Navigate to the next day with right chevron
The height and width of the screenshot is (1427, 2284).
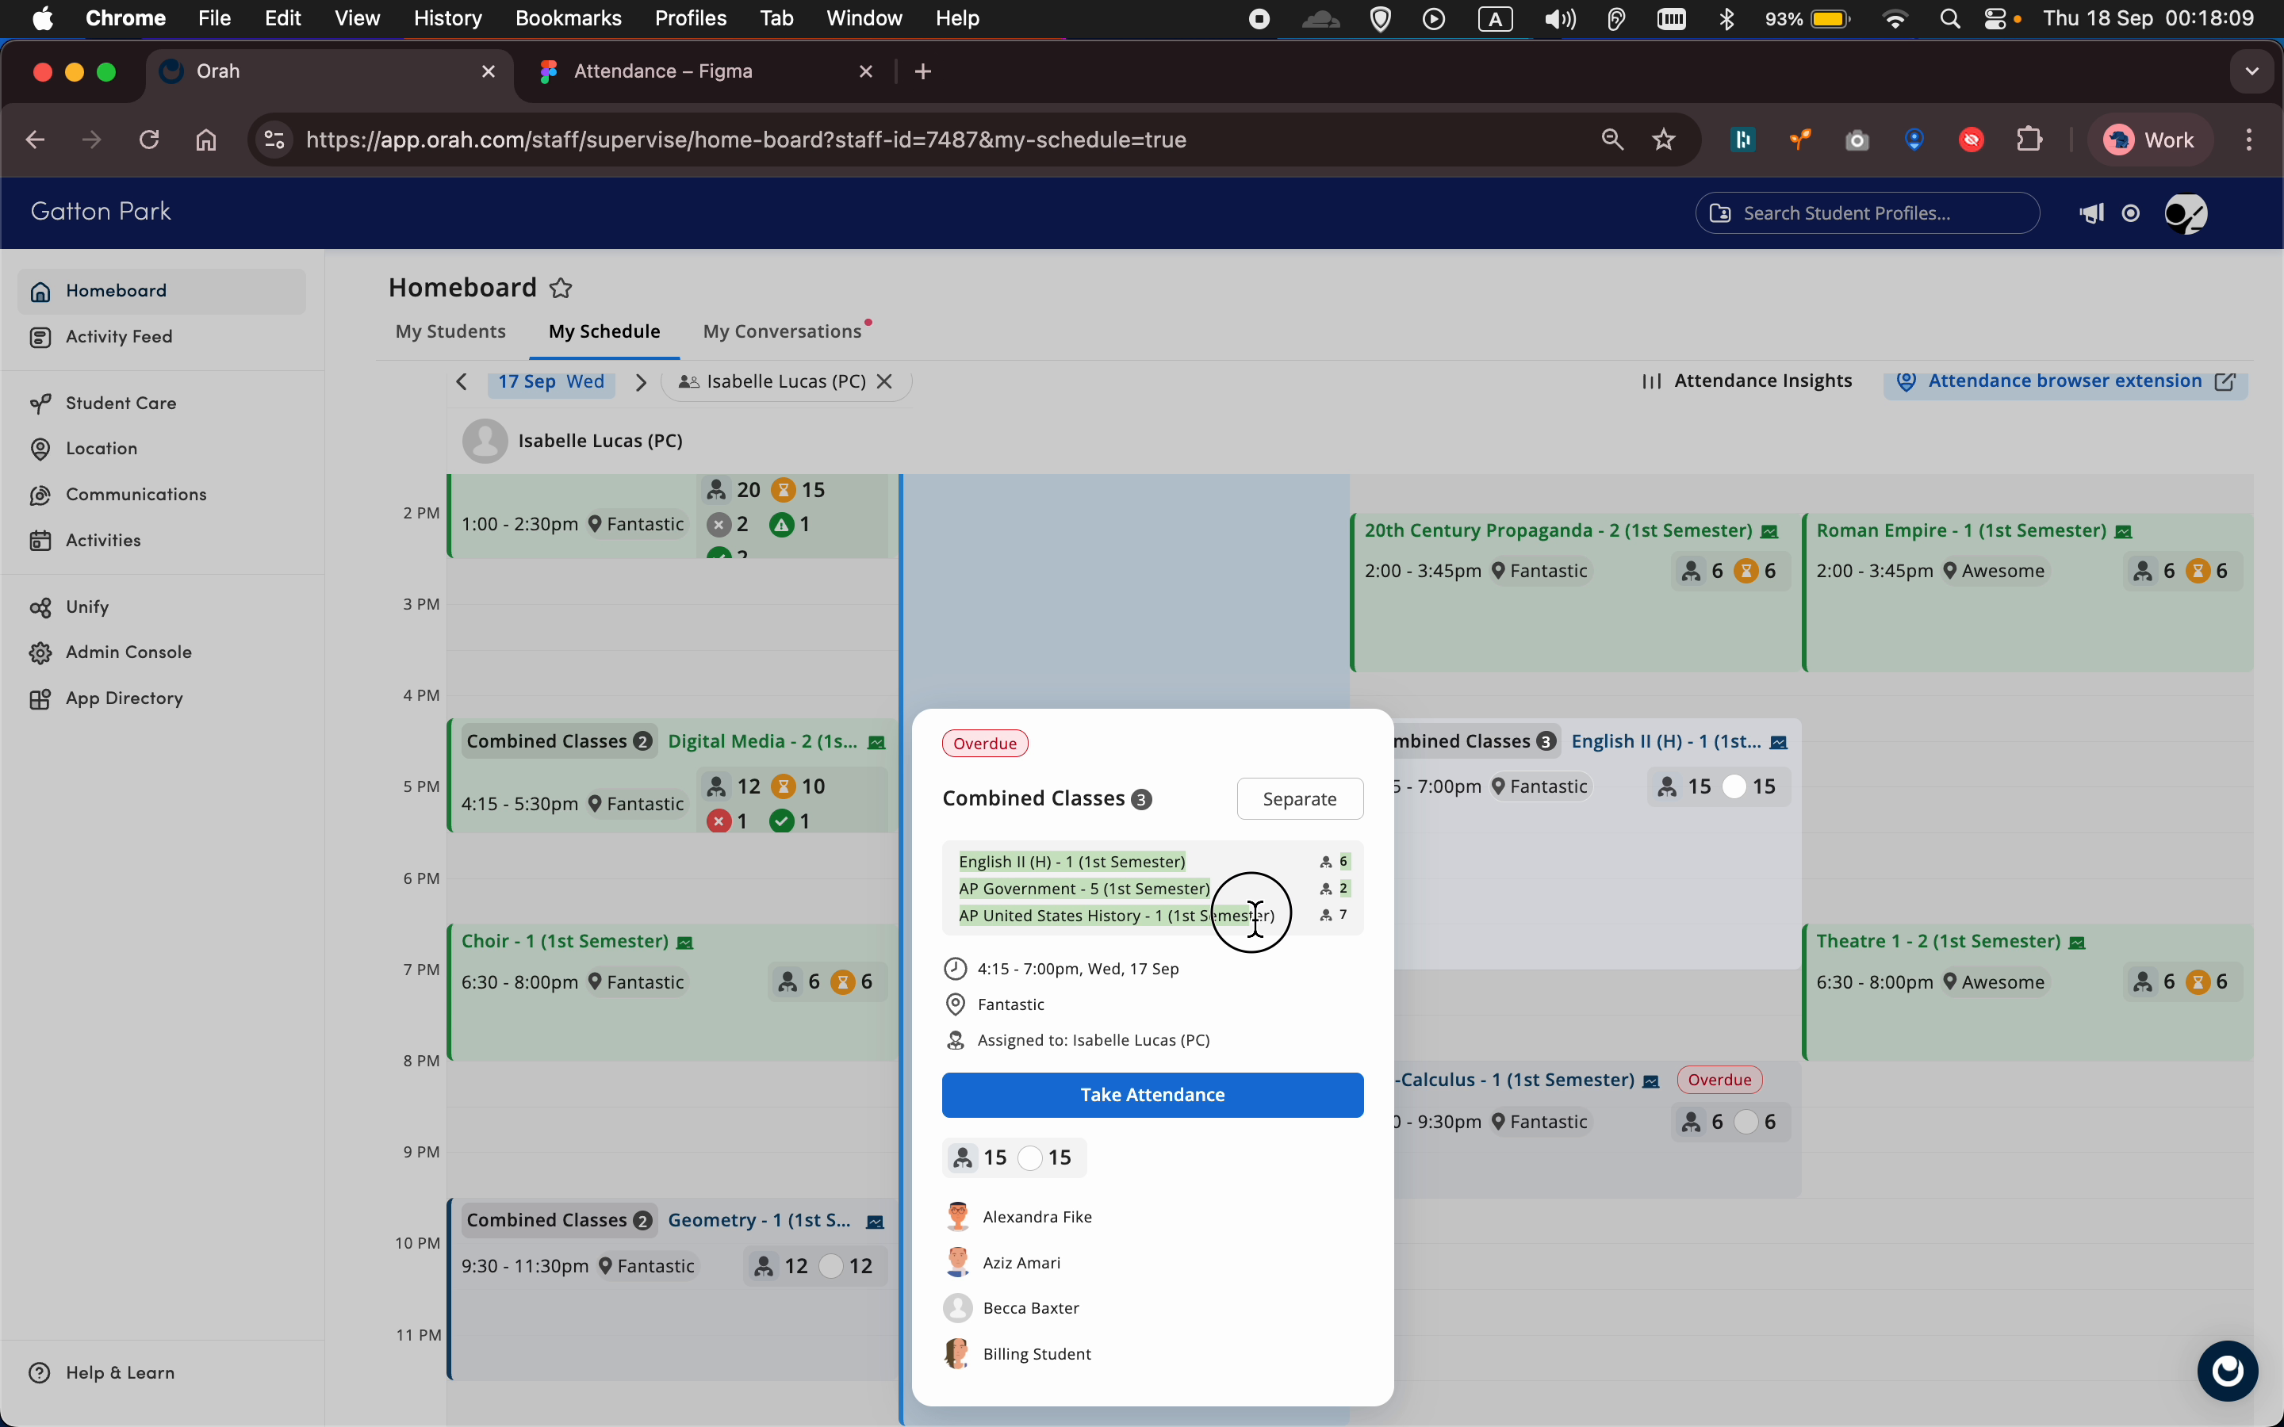tap(642, 381)
